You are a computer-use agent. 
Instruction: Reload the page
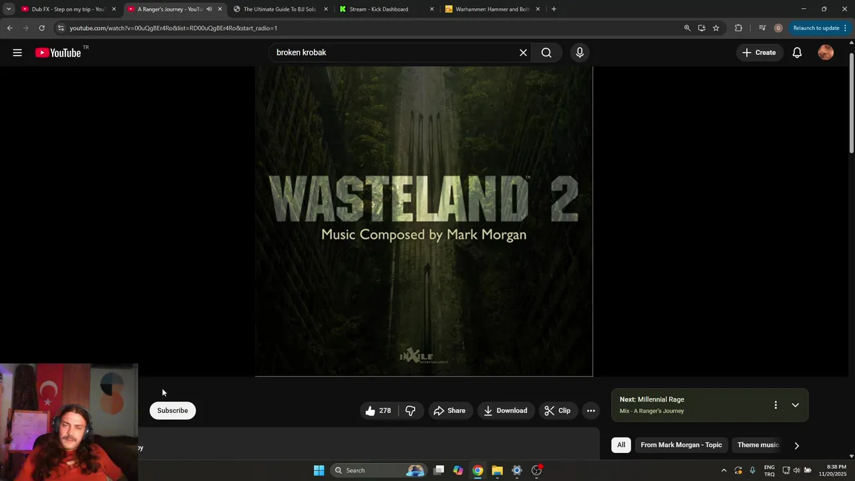41,28
